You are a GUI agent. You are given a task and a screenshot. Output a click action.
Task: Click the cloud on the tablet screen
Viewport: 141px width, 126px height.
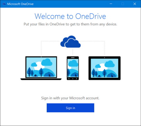(110, 64)
